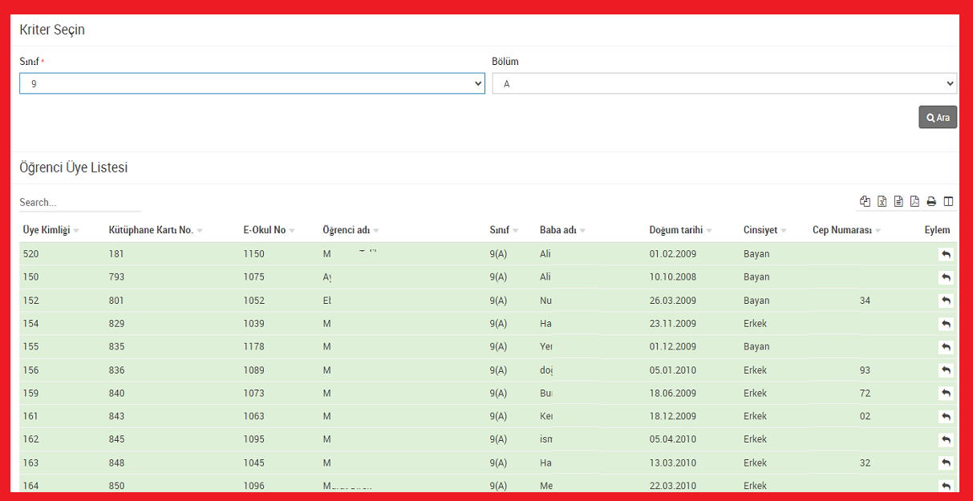Open the column visibility icon
Viewport: 973px width, 501px height.
tap(948, 201)
